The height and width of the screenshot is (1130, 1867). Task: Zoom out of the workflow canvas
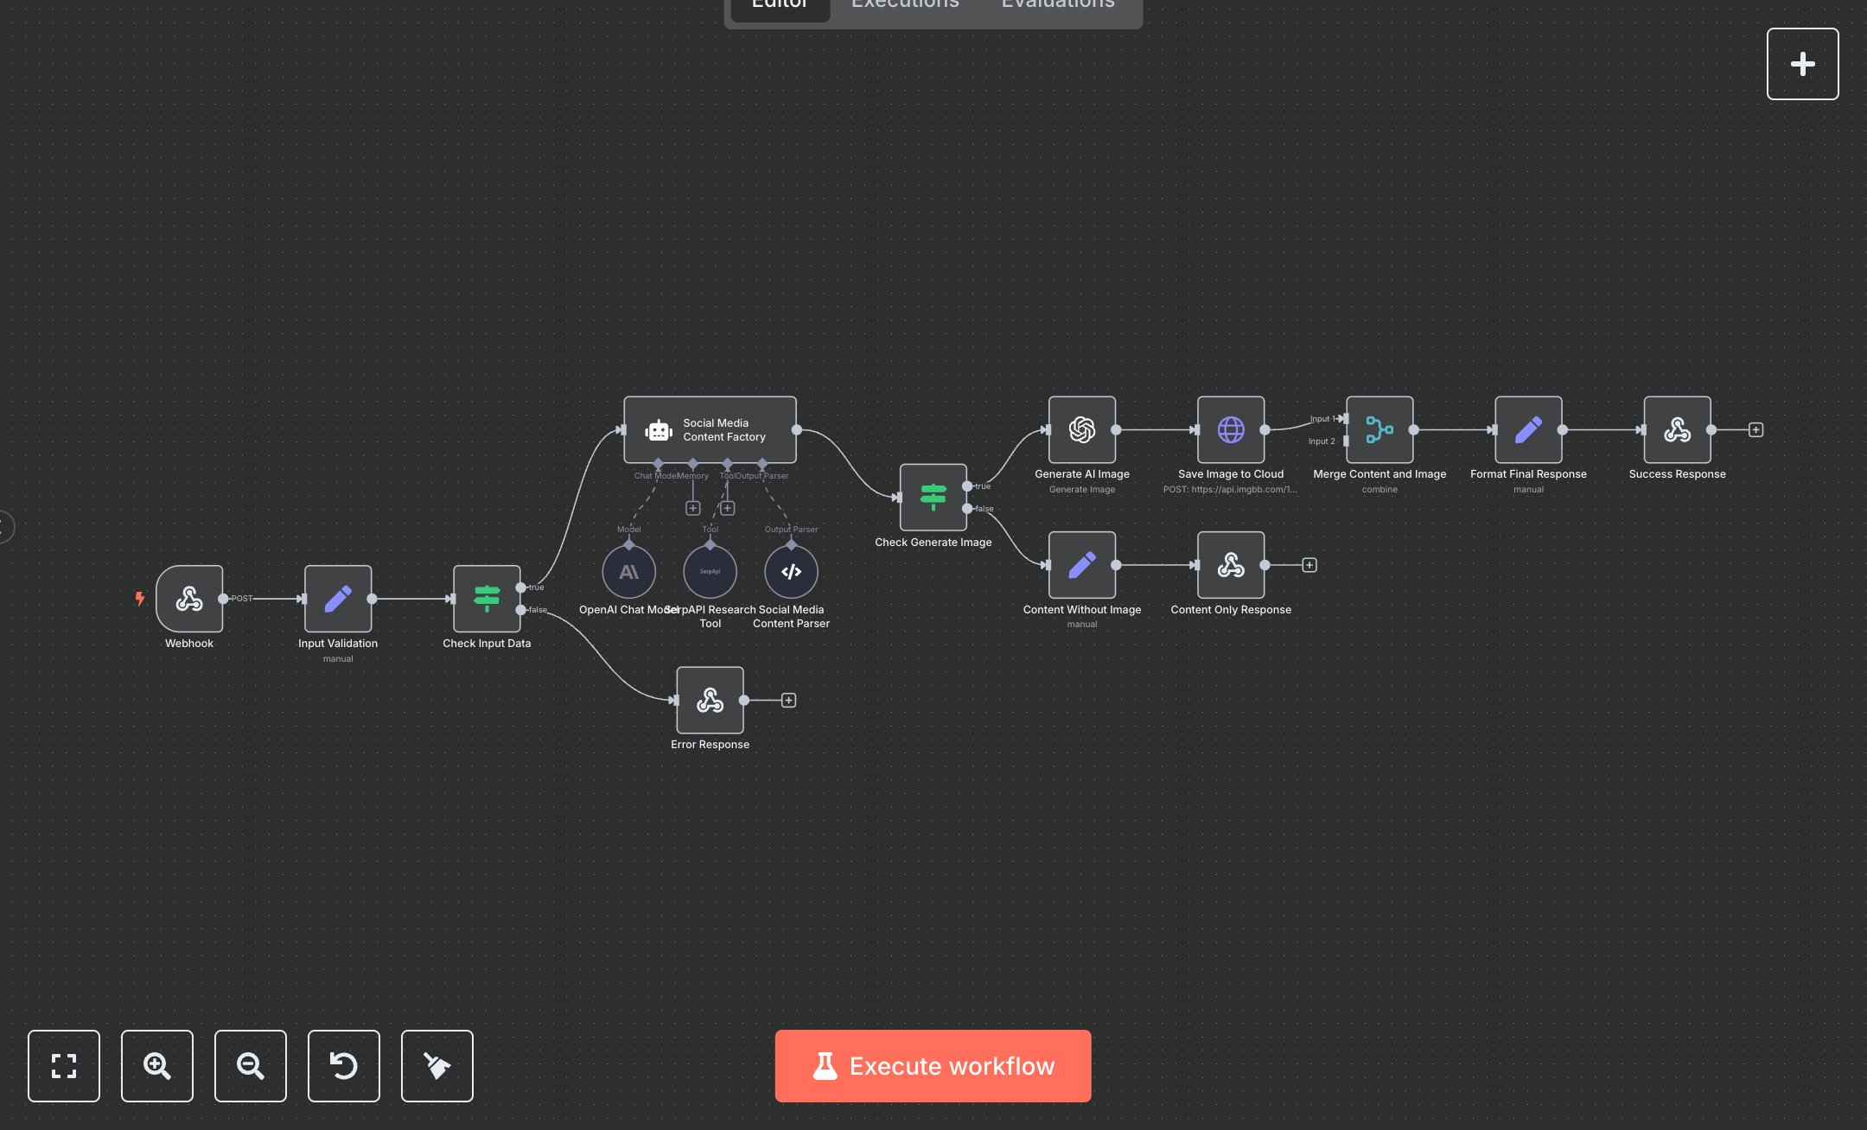point(250,1066)
